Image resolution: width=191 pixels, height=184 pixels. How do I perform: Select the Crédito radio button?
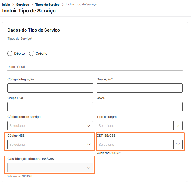tap(32, 53)
